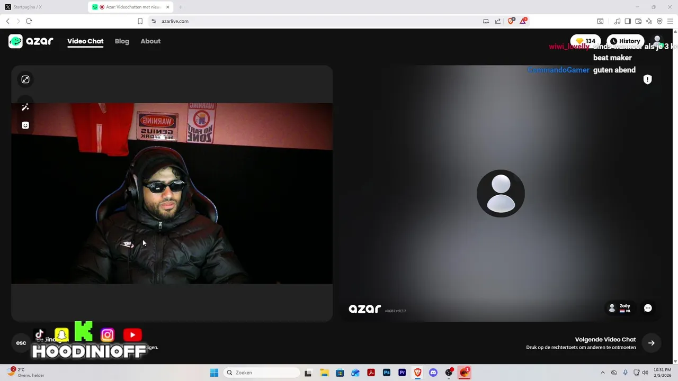This screenshot has width=678, height=381.
Task: Click the OneDrive cloud tray icon
Action: click(x=614, y=373)
